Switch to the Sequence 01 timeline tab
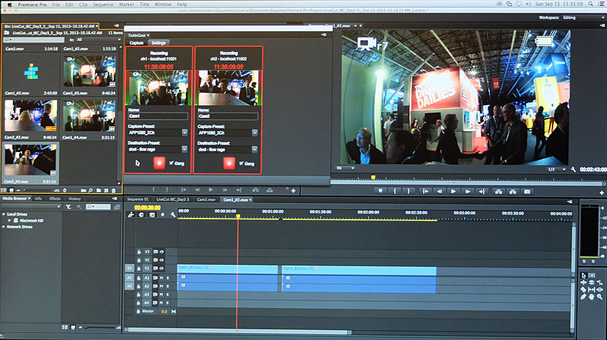 [138, 200]
